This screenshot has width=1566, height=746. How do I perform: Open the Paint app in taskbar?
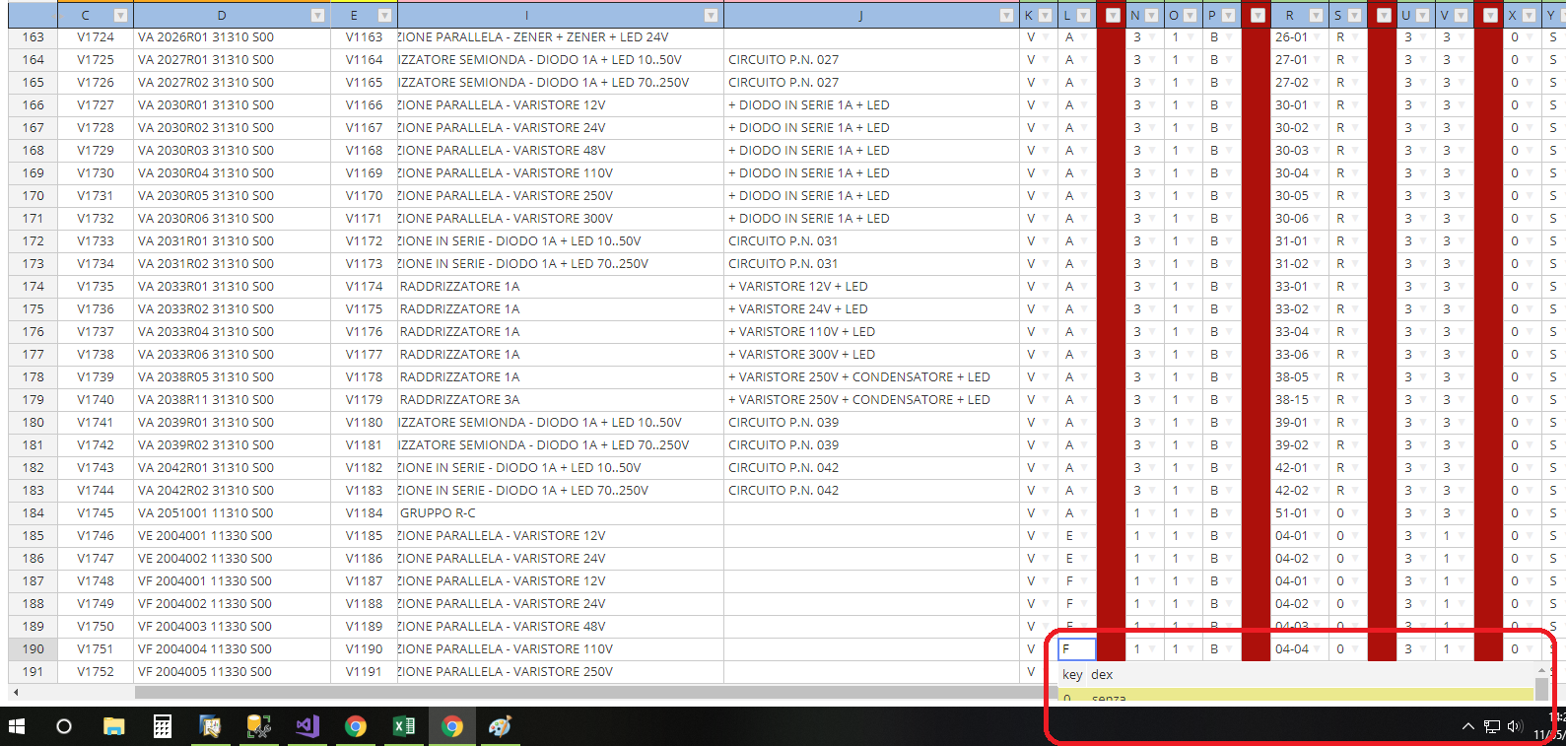(x=501, y=726)
